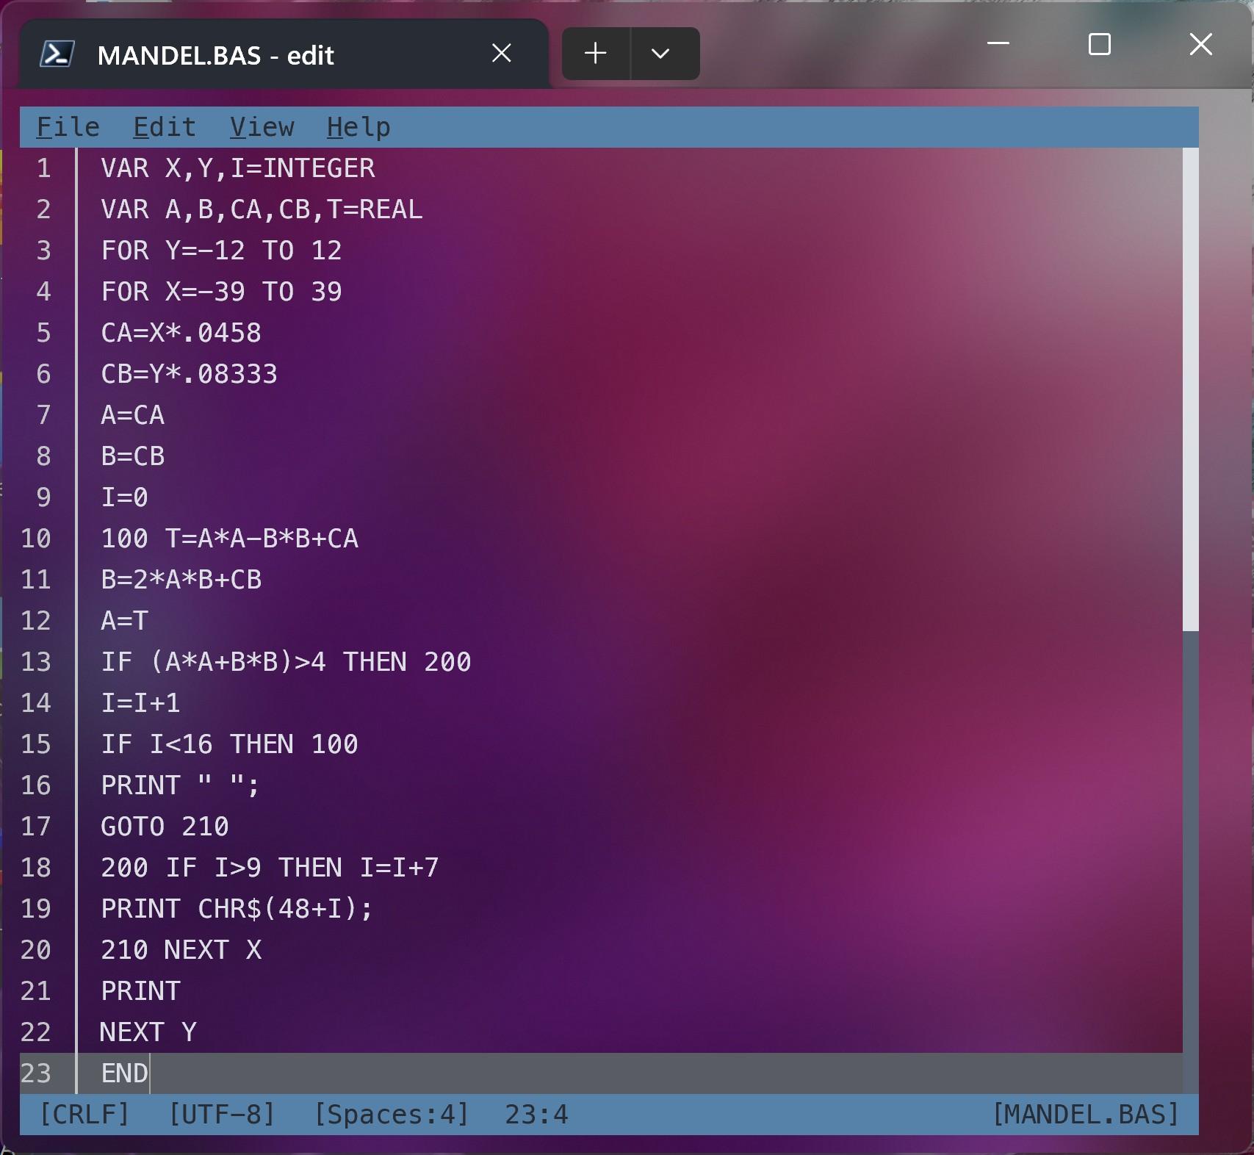Open indentation settings via [Spaces:4]
The width and height of the screenshot is (1254, 1155).
391,1114
